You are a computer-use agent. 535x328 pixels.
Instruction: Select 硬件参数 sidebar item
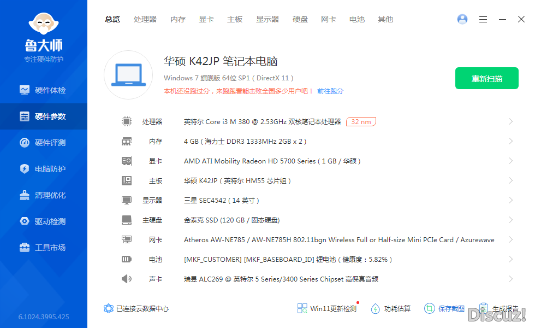point(44,116)
